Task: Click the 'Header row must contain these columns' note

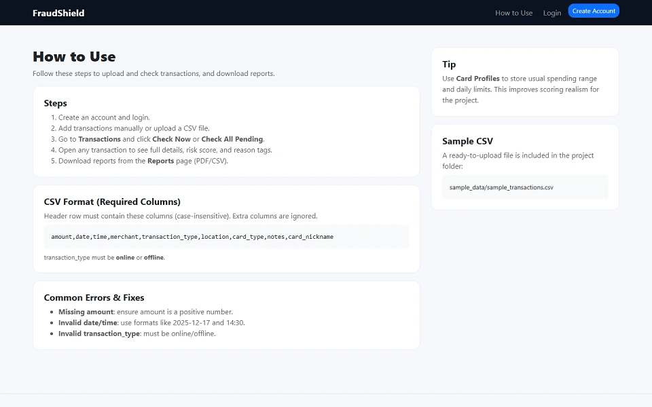Action: (181, 216)
